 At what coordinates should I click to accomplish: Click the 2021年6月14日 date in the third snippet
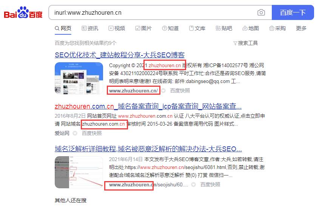126,159
